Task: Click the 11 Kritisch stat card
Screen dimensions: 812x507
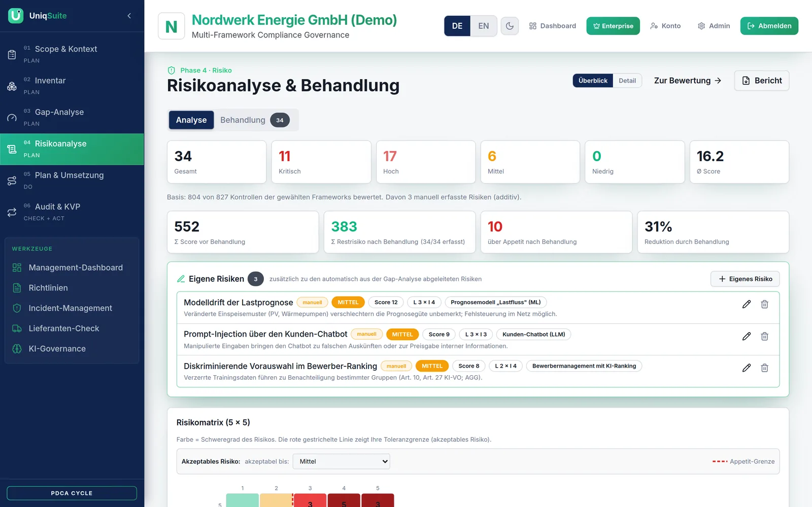Action: click(x=321, y=162)
